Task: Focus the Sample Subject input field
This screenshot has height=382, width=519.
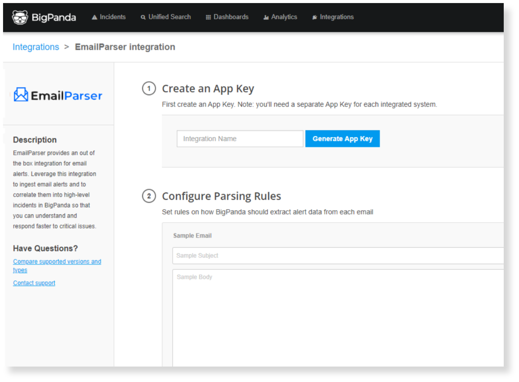Action: tap(338, 256)
